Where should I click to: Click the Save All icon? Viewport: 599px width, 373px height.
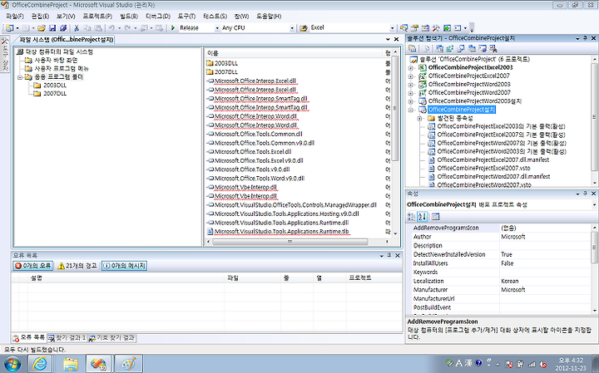63,28
